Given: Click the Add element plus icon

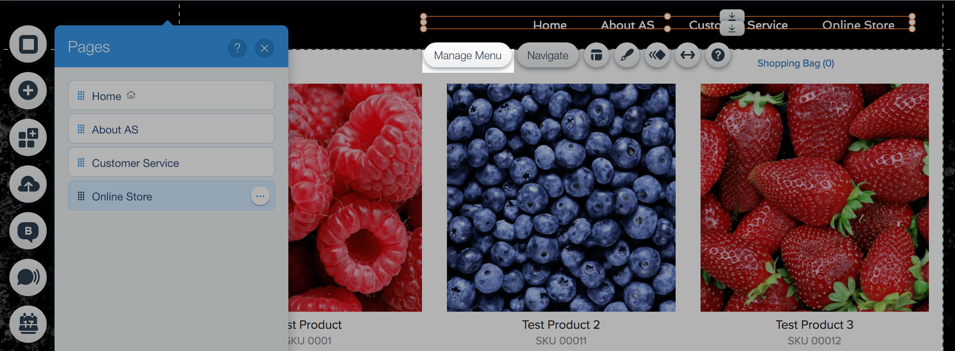Looking at the screenshot, I should [28, 91].
